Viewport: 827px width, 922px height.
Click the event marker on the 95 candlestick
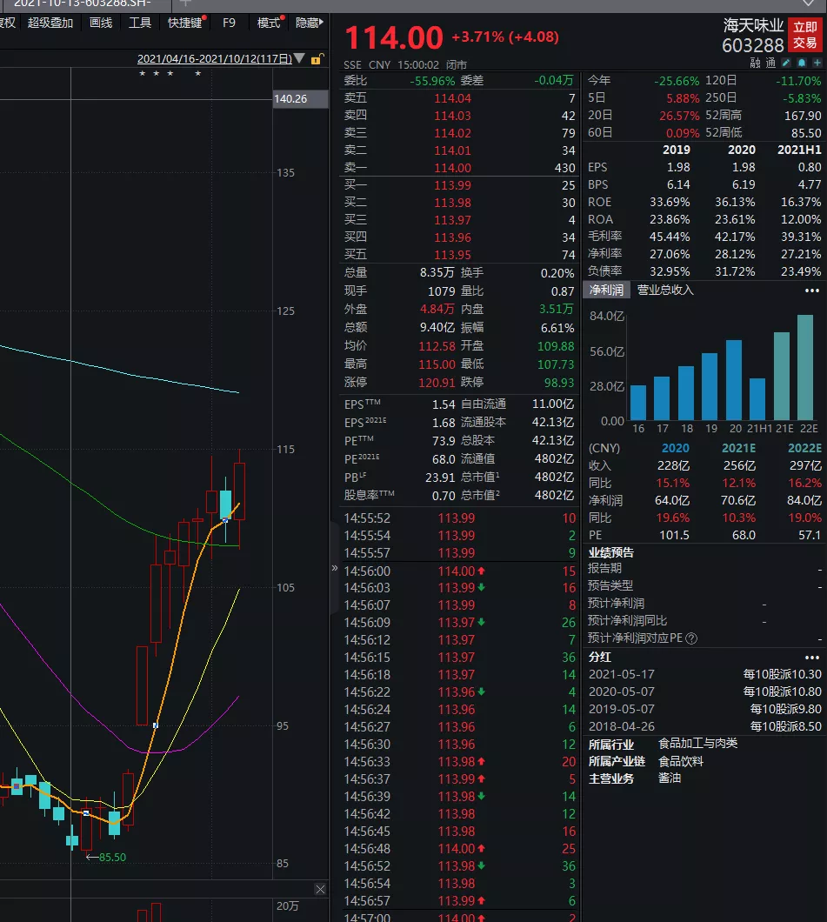156,725
